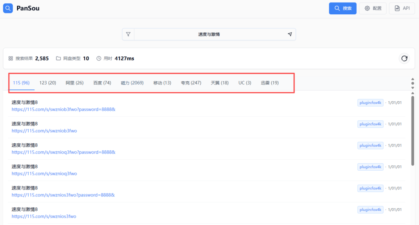Refresh results with the circular arrow icon
Screen dimensions: 419x225
tap(404, 58)
